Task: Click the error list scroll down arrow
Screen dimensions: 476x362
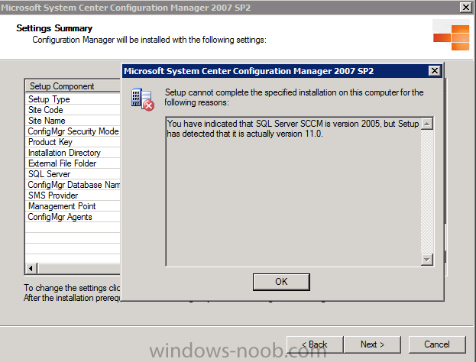Action: coord(427,260)
